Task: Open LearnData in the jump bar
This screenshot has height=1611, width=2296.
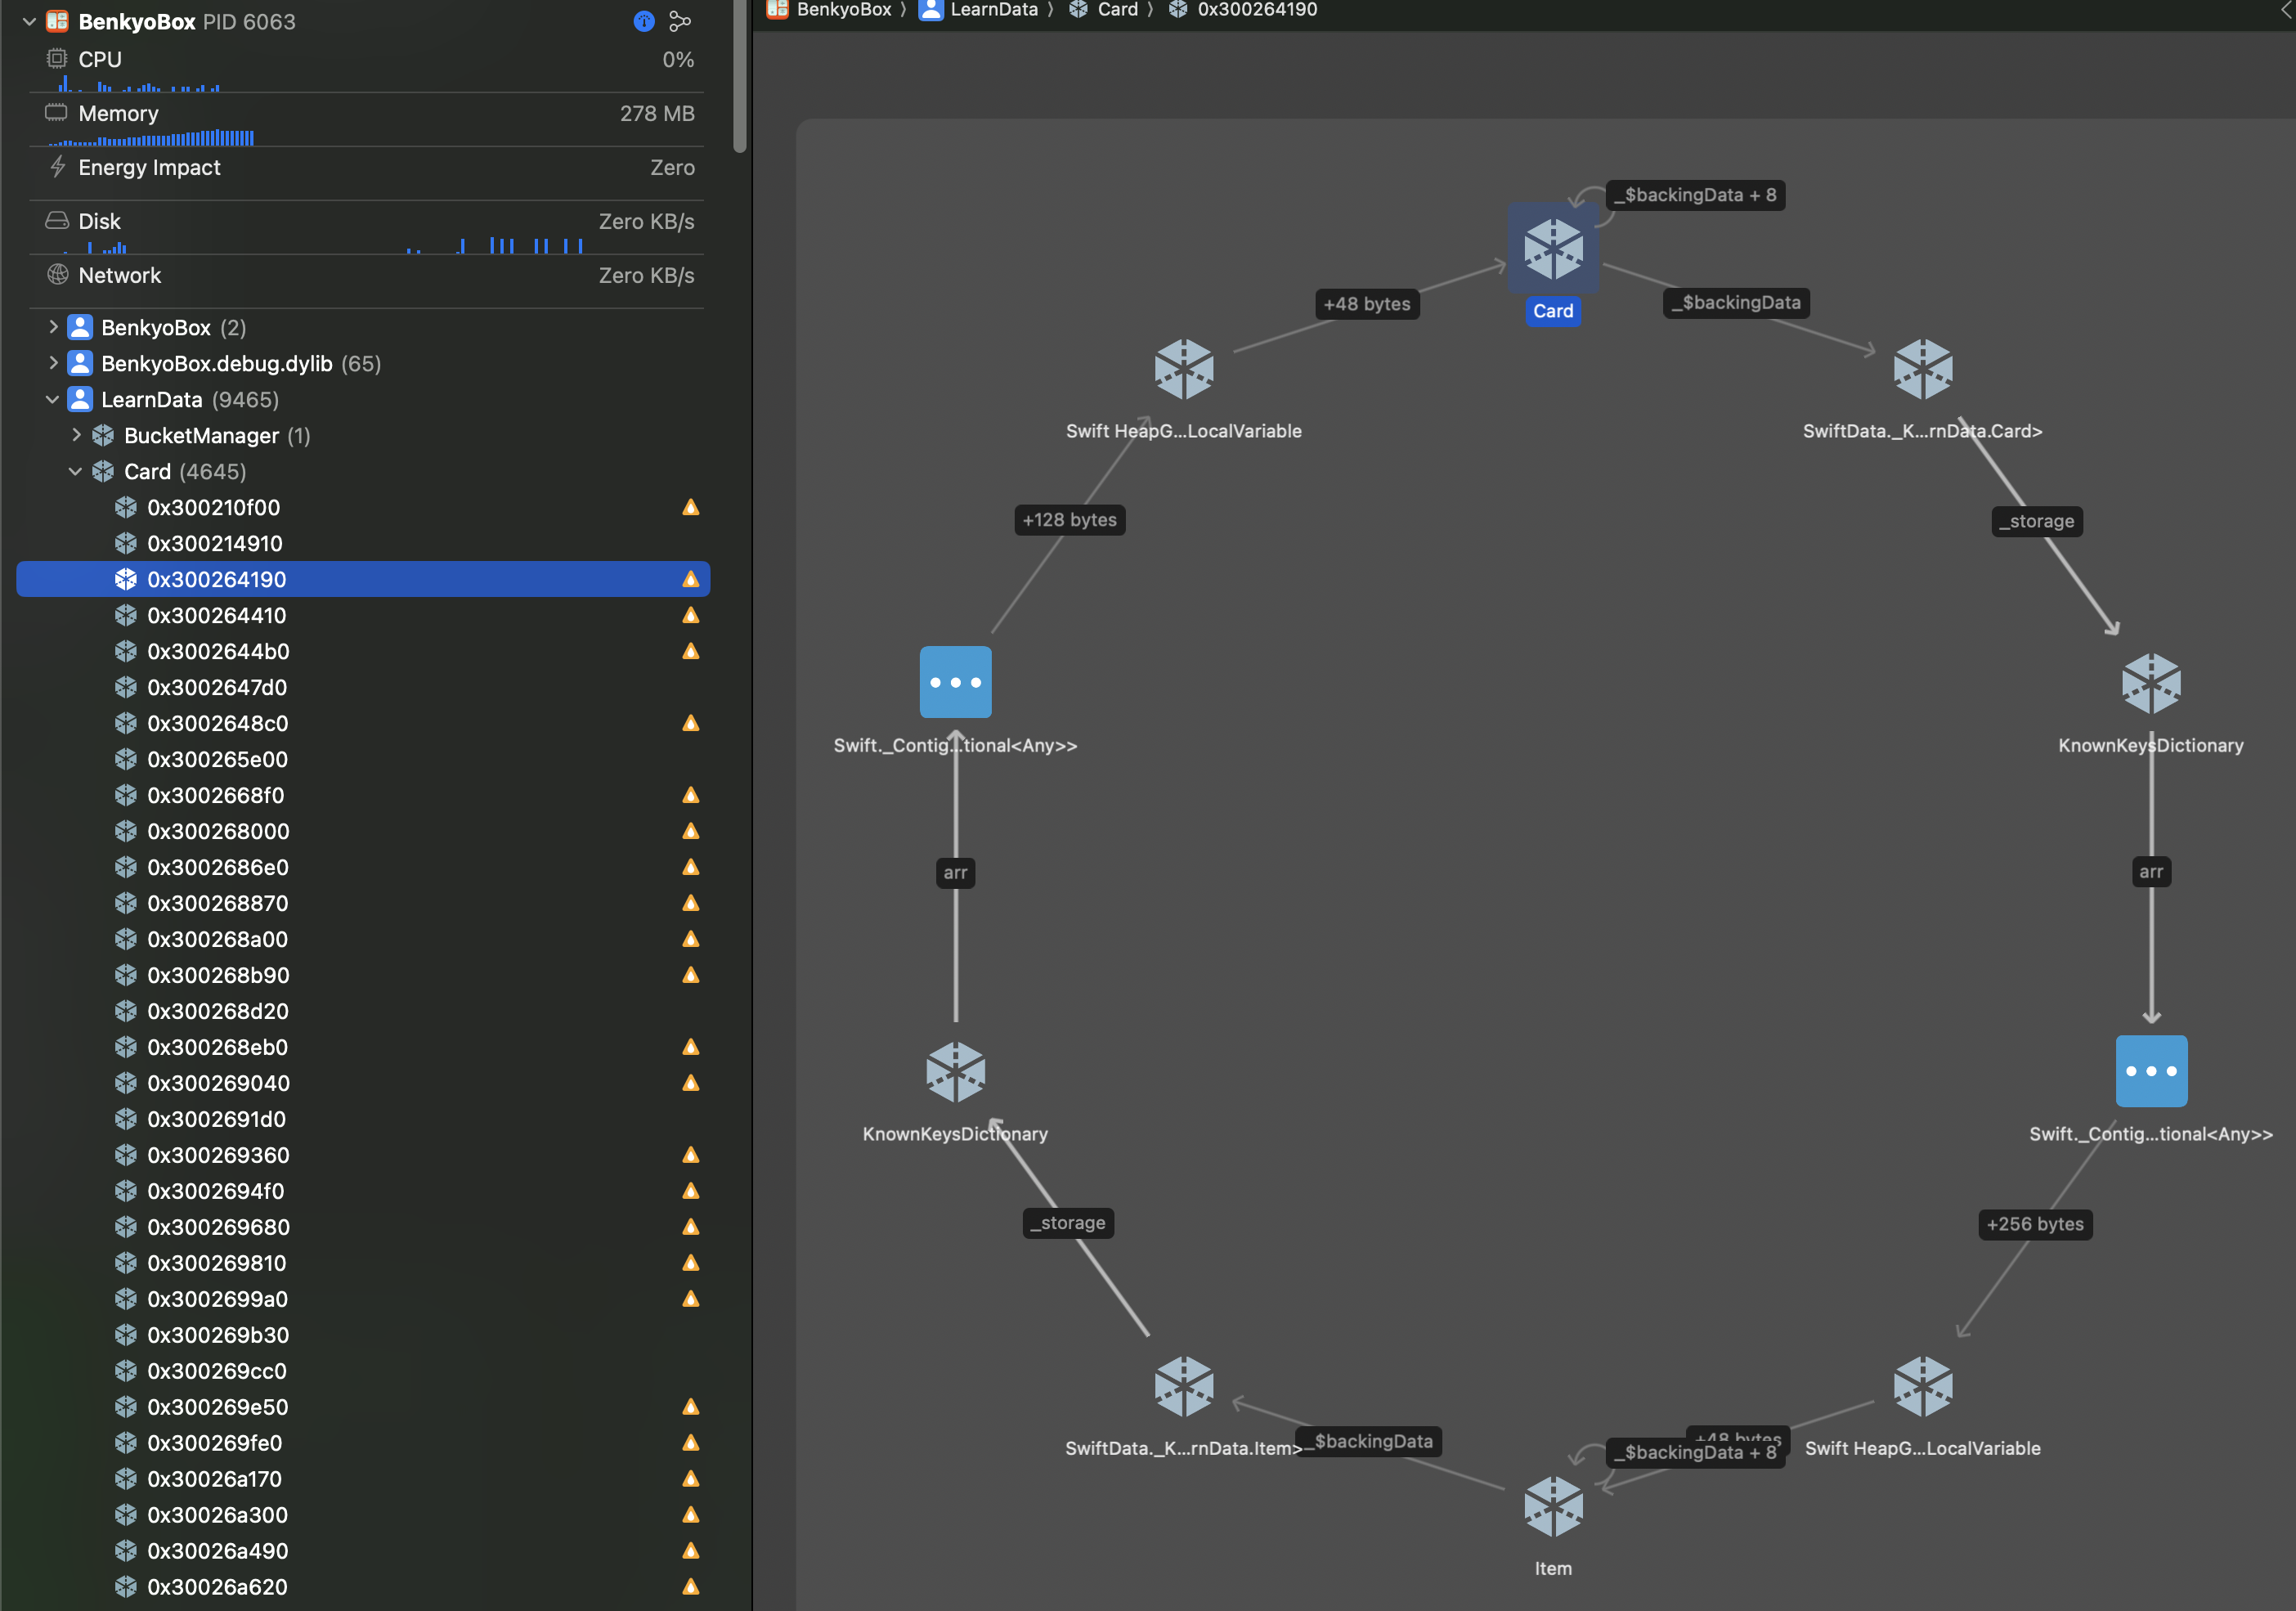Action: click(979, 10)
